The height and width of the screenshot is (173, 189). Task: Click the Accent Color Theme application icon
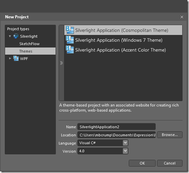click(x=70, y=50)
